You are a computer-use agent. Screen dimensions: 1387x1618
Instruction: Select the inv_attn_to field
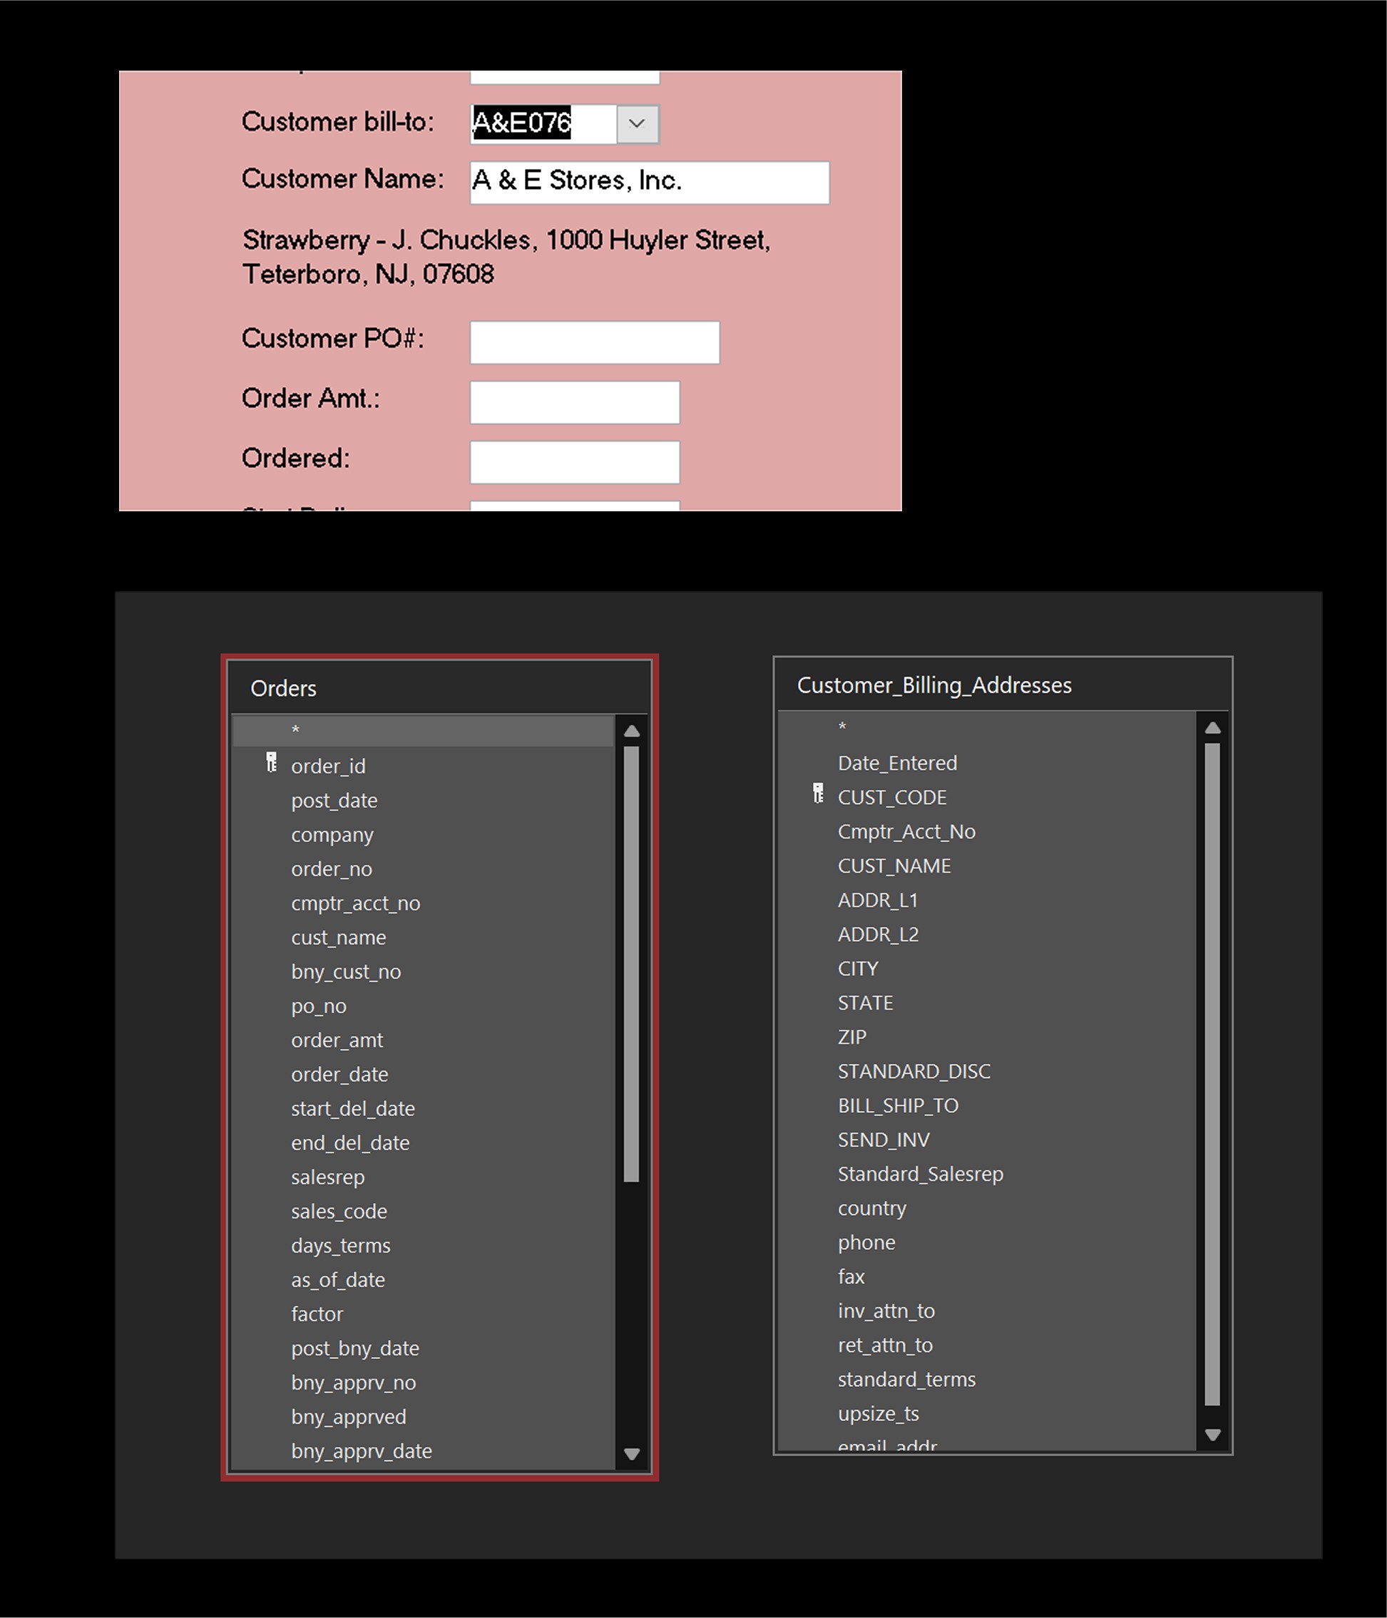coord(988,1312)
